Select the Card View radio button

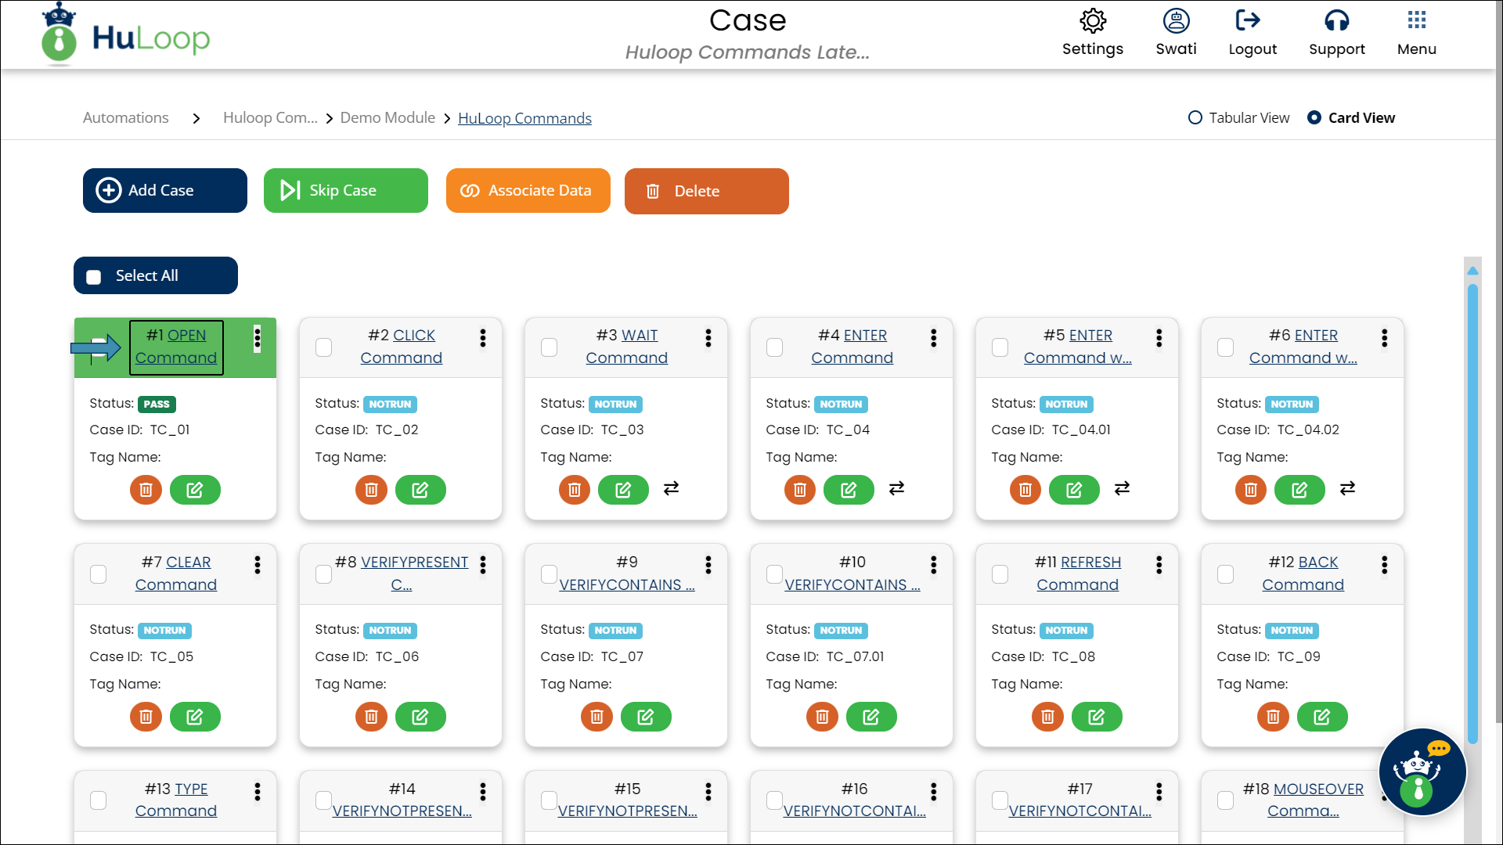coord(1314,117)
